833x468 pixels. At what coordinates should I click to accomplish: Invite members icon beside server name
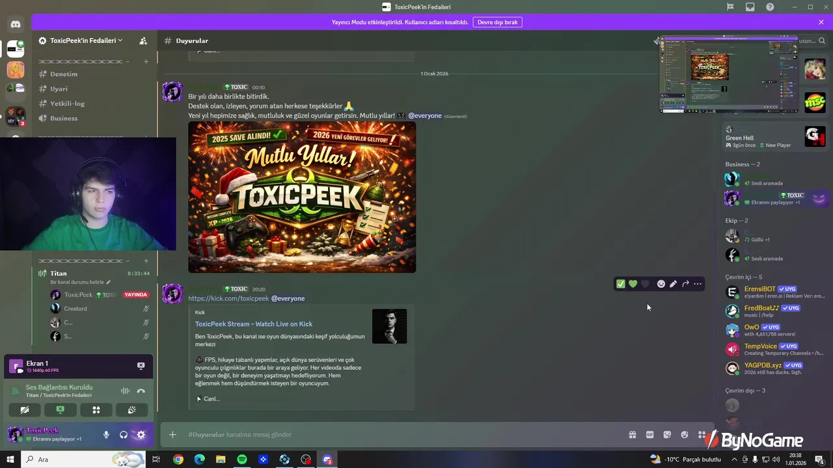click(x=143, y=40)
